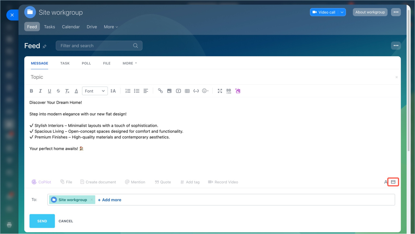Insert code block
This screenshot has width=415, height=234.
[196, 91]
